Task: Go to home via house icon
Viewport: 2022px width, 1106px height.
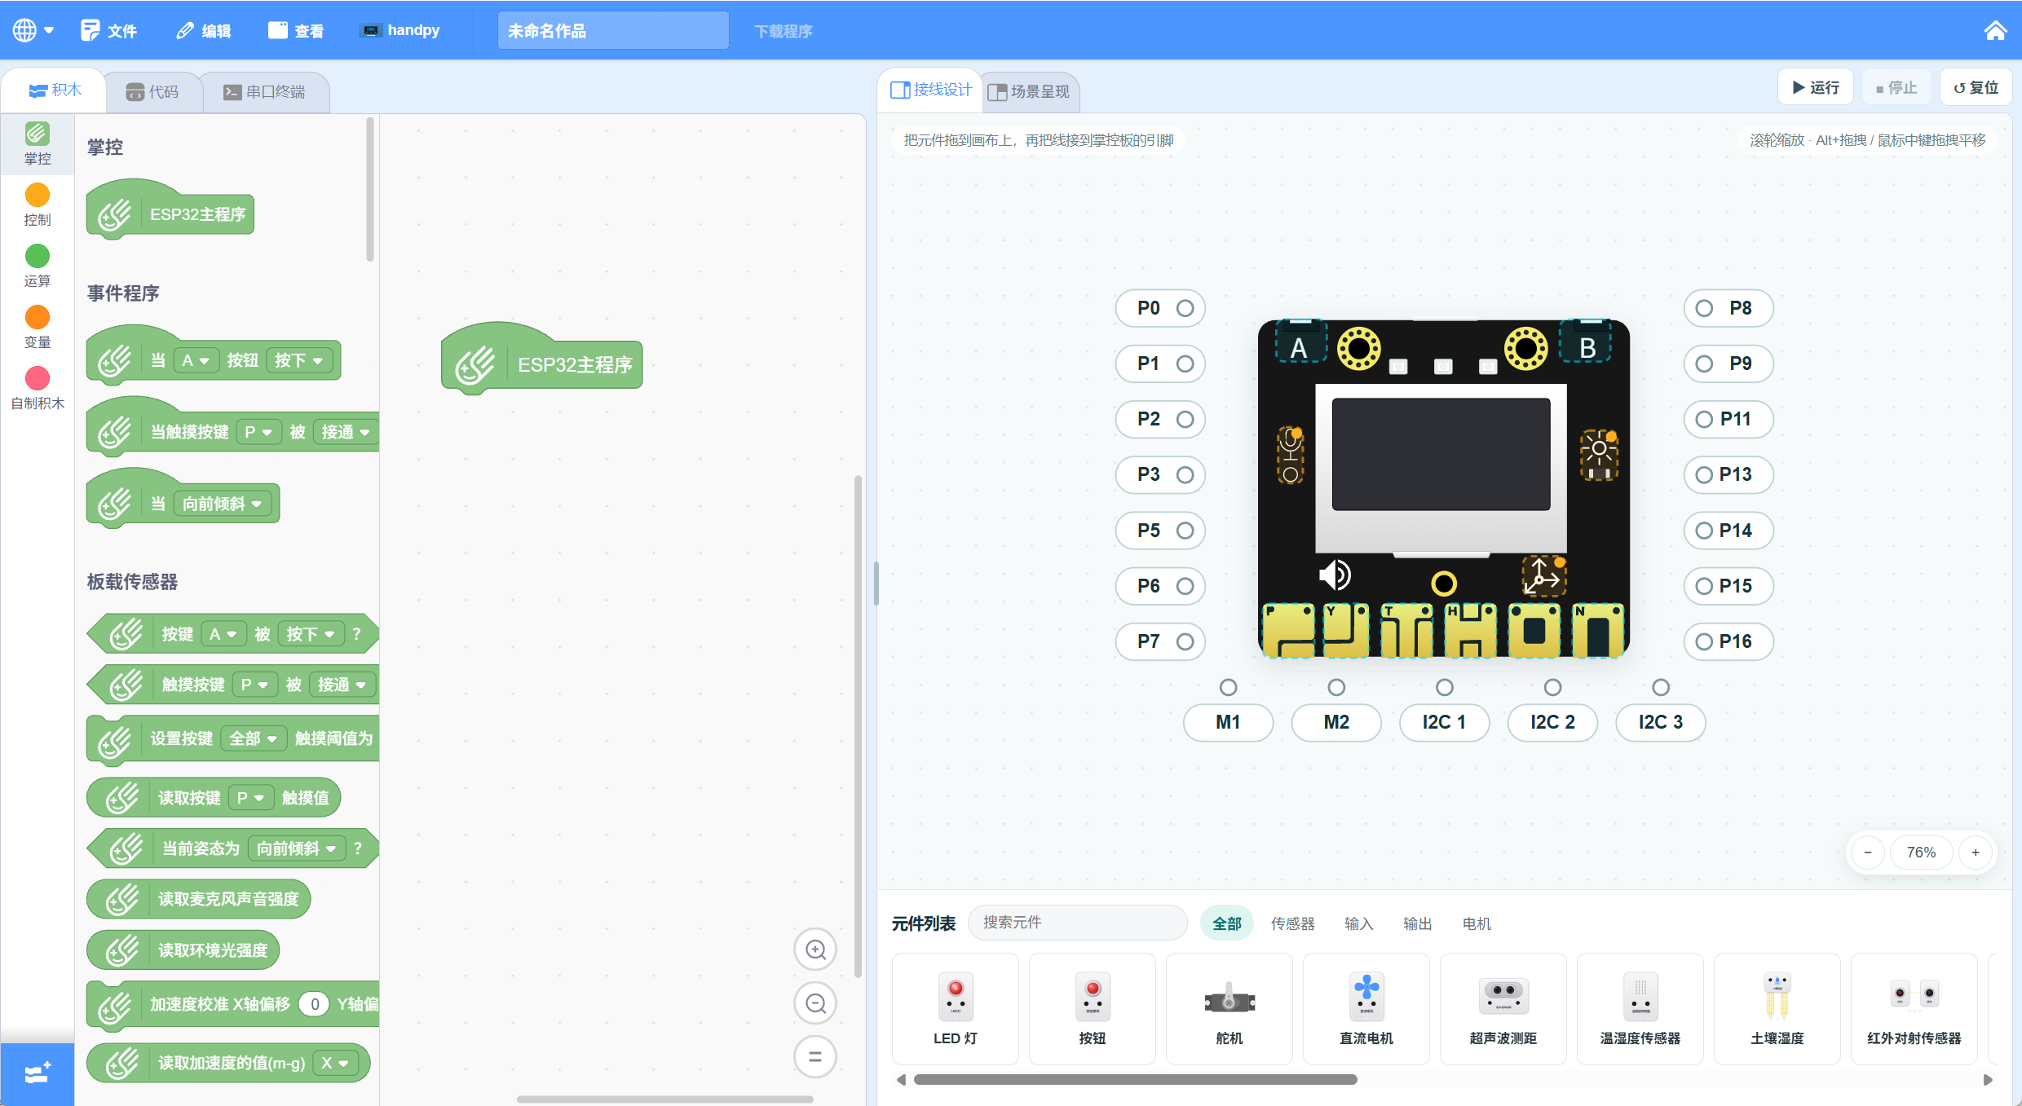Action: pyautogui.click(x=1995, y=30)
